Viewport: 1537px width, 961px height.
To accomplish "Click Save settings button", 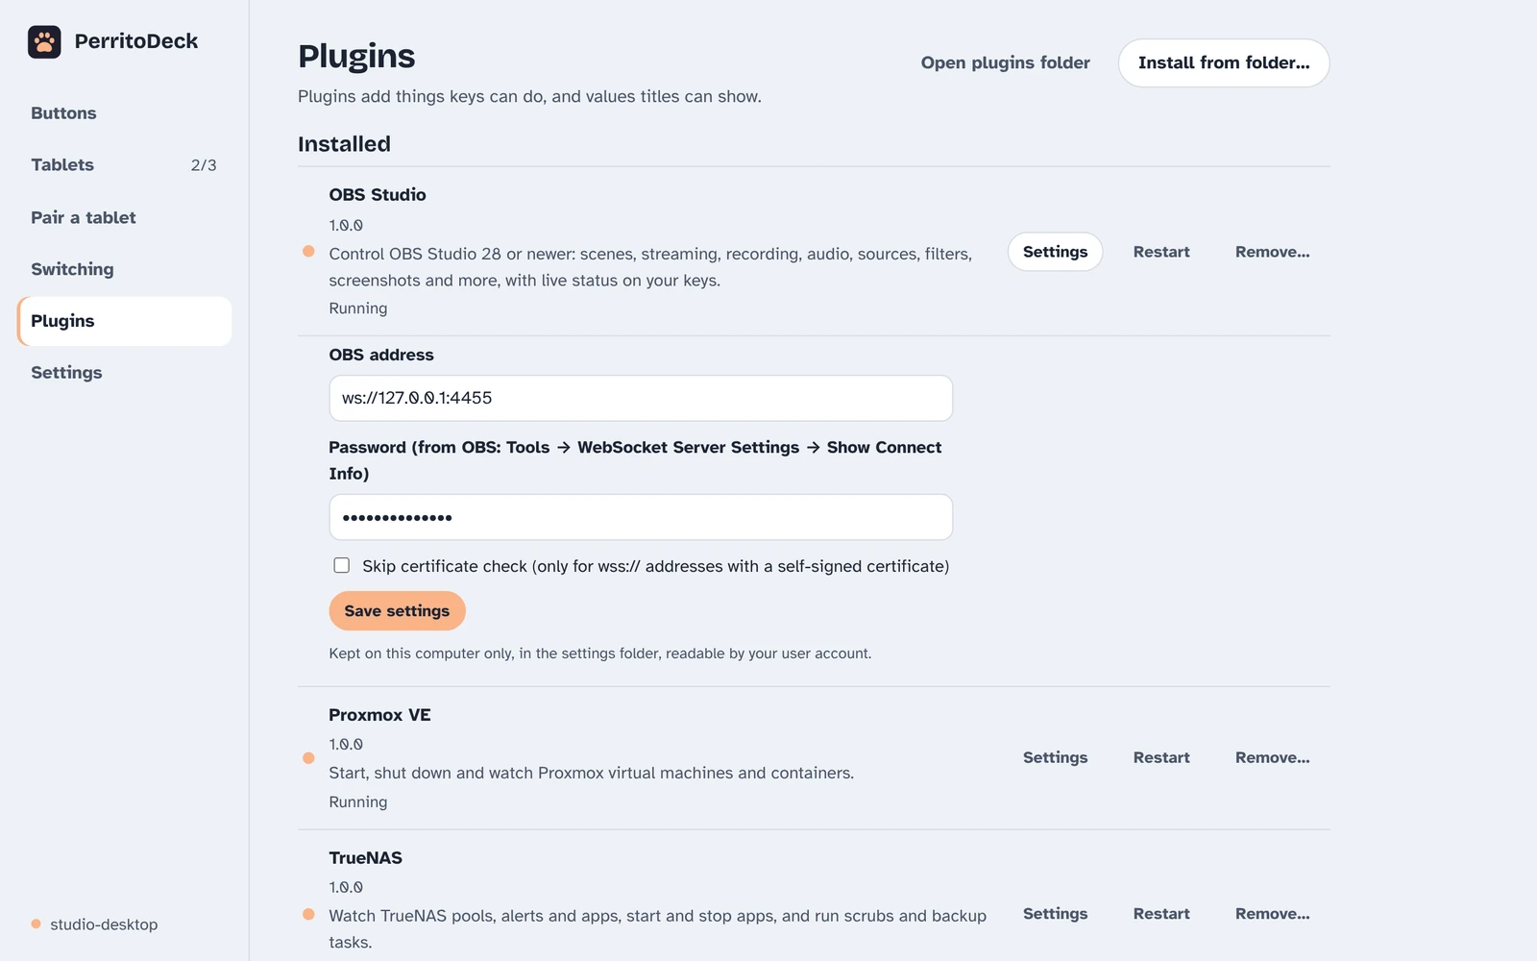I will (397, 611).
